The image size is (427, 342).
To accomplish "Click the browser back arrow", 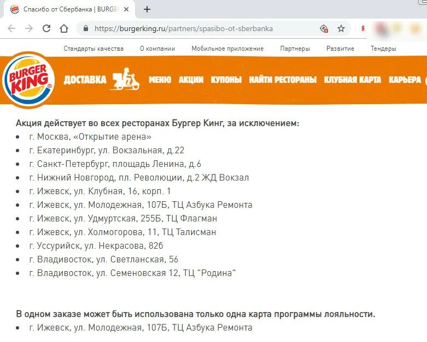I will (x=11, y=28).
